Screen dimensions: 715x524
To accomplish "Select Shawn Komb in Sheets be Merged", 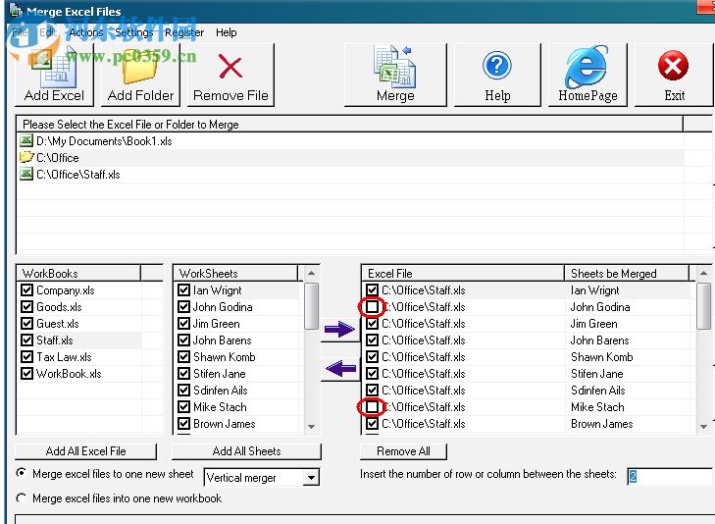I will (602, 356).
